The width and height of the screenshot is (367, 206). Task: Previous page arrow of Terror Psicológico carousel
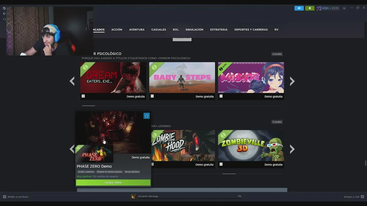[72, 81]
